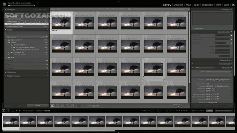Hide the bottom filmstrip panel arrow

[x=118, y=132]
